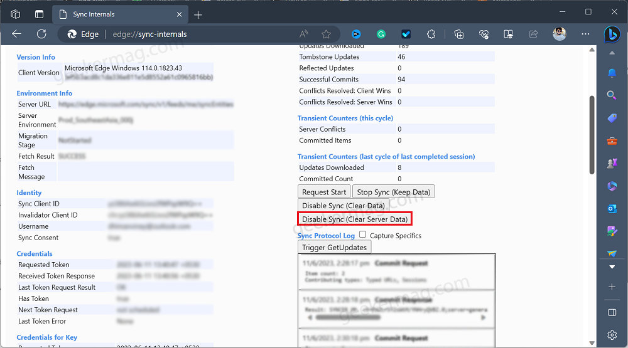Click the page's vertical scrollbar thumb
The image size is (628, 348).
click(x=592, y=135)
